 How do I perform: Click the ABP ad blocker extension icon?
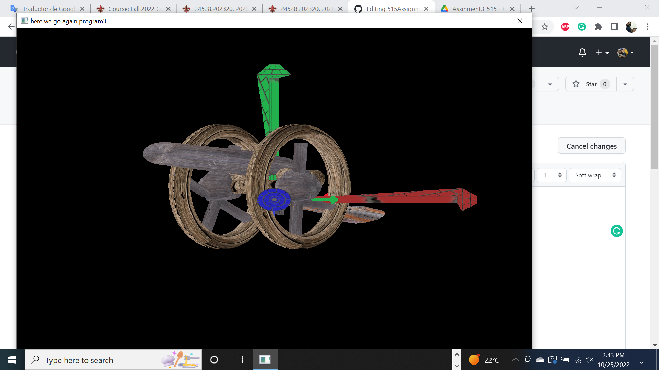click(565, 27)
